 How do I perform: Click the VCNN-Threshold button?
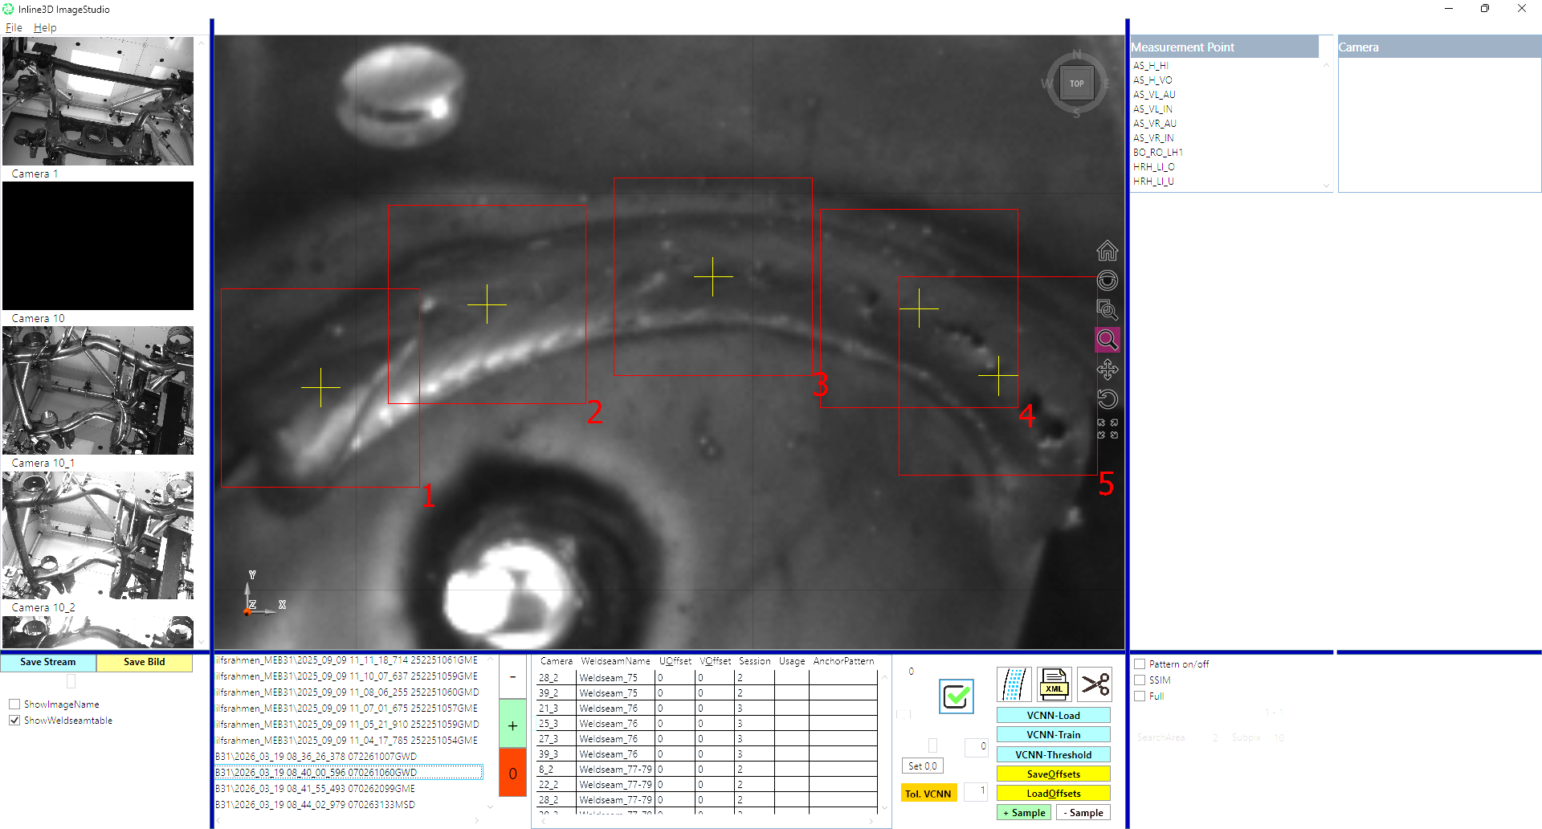pyautogui.click(x=1053, y=755)
